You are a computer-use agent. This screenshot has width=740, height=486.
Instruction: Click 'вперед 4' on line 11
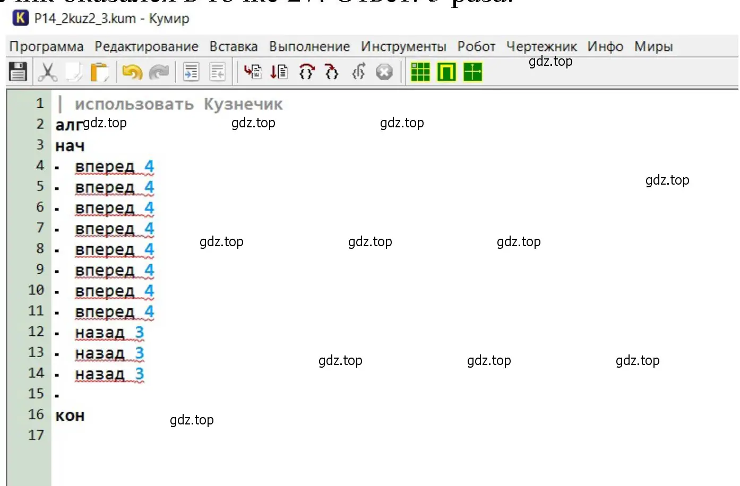[x=115, y=311]
